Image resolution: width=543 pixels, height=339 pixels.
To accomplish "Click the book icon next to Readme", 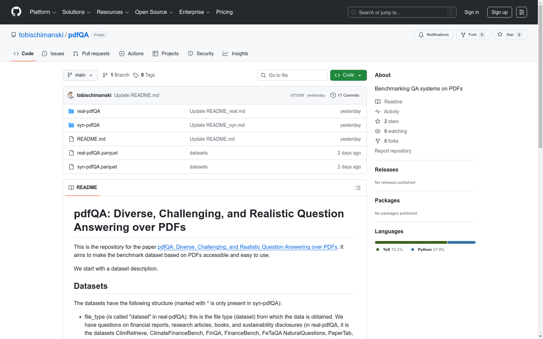I will pyautogui.click(x=378, y=102).
